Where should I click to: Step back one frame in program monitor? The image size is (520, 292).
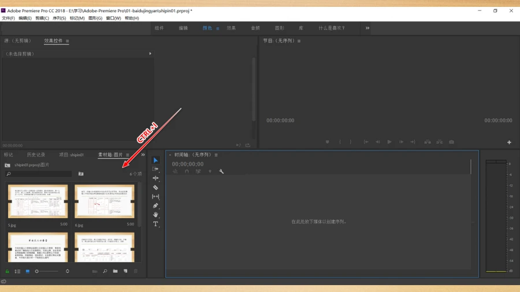(378, 142)
